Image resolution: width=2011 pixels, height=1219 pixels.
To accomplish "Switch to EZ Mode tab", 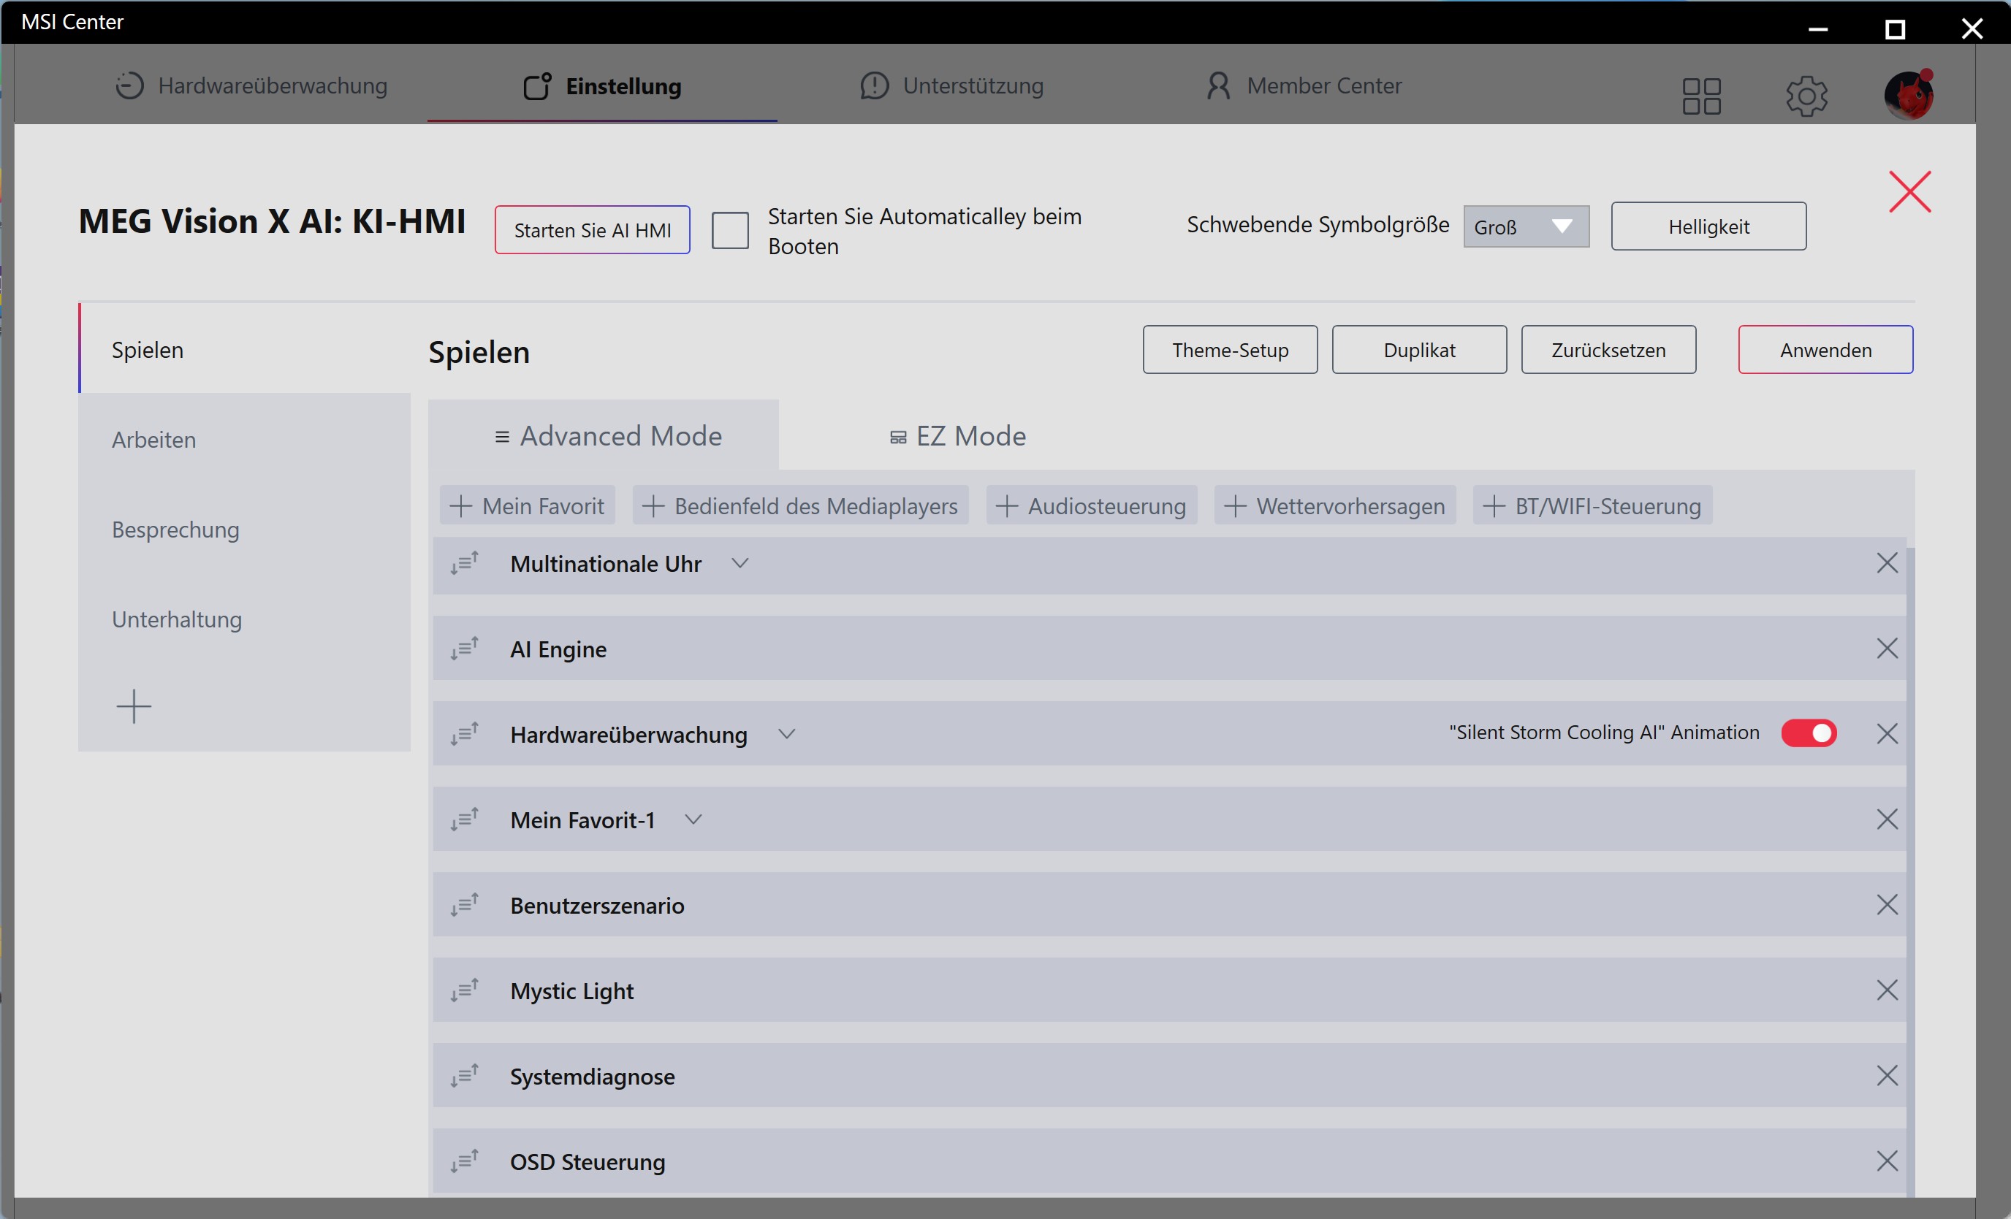I will coord(957,436).
